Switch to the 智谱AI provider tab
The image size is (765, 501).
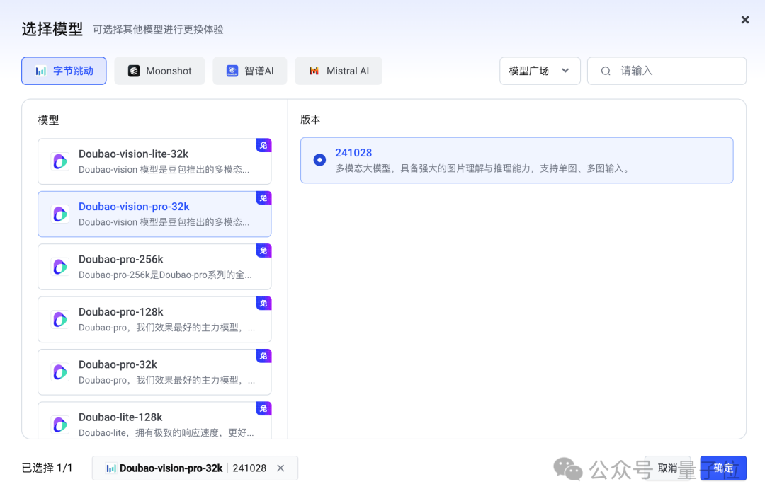pyautogui.click(x=250, y=71)
